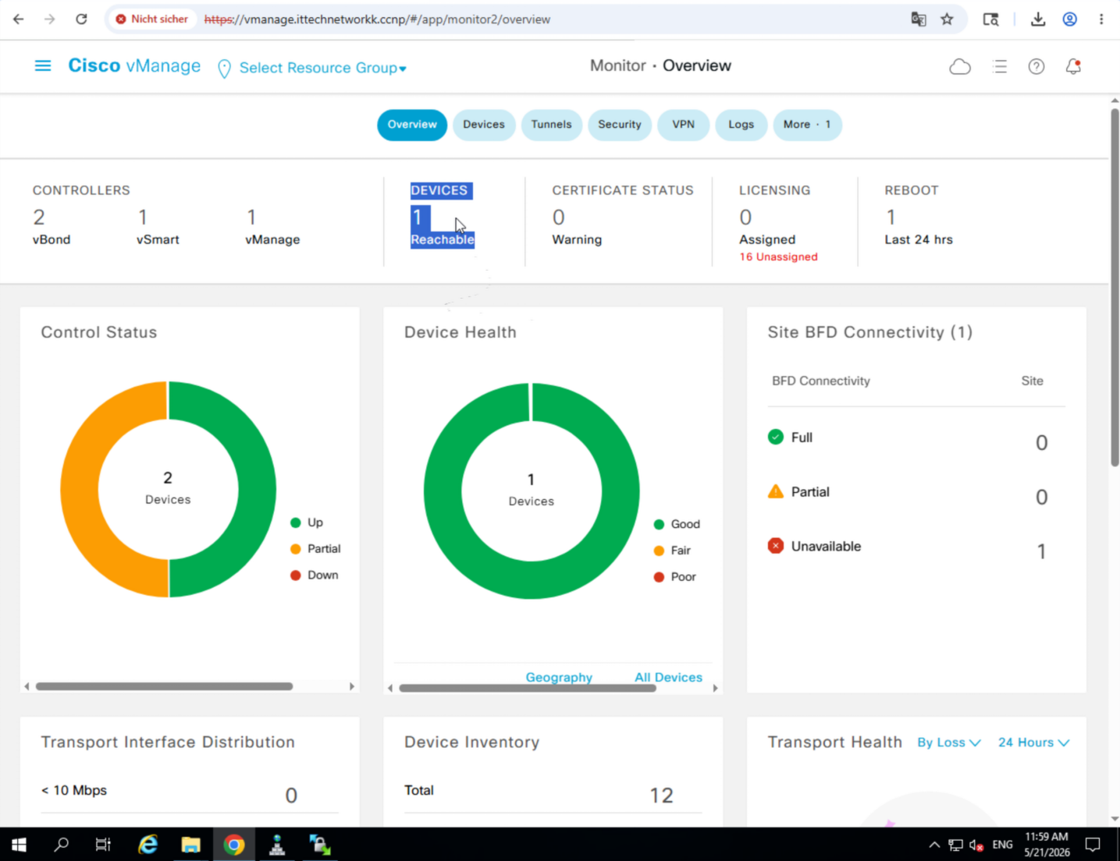
Task: Open the hamburger navigation menu
Action: pyautogui.click(x=43, y=66)
